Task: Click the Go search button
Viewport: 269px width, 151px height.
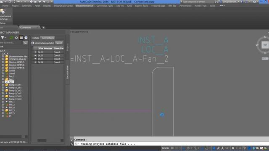Action: pos(25,43)
